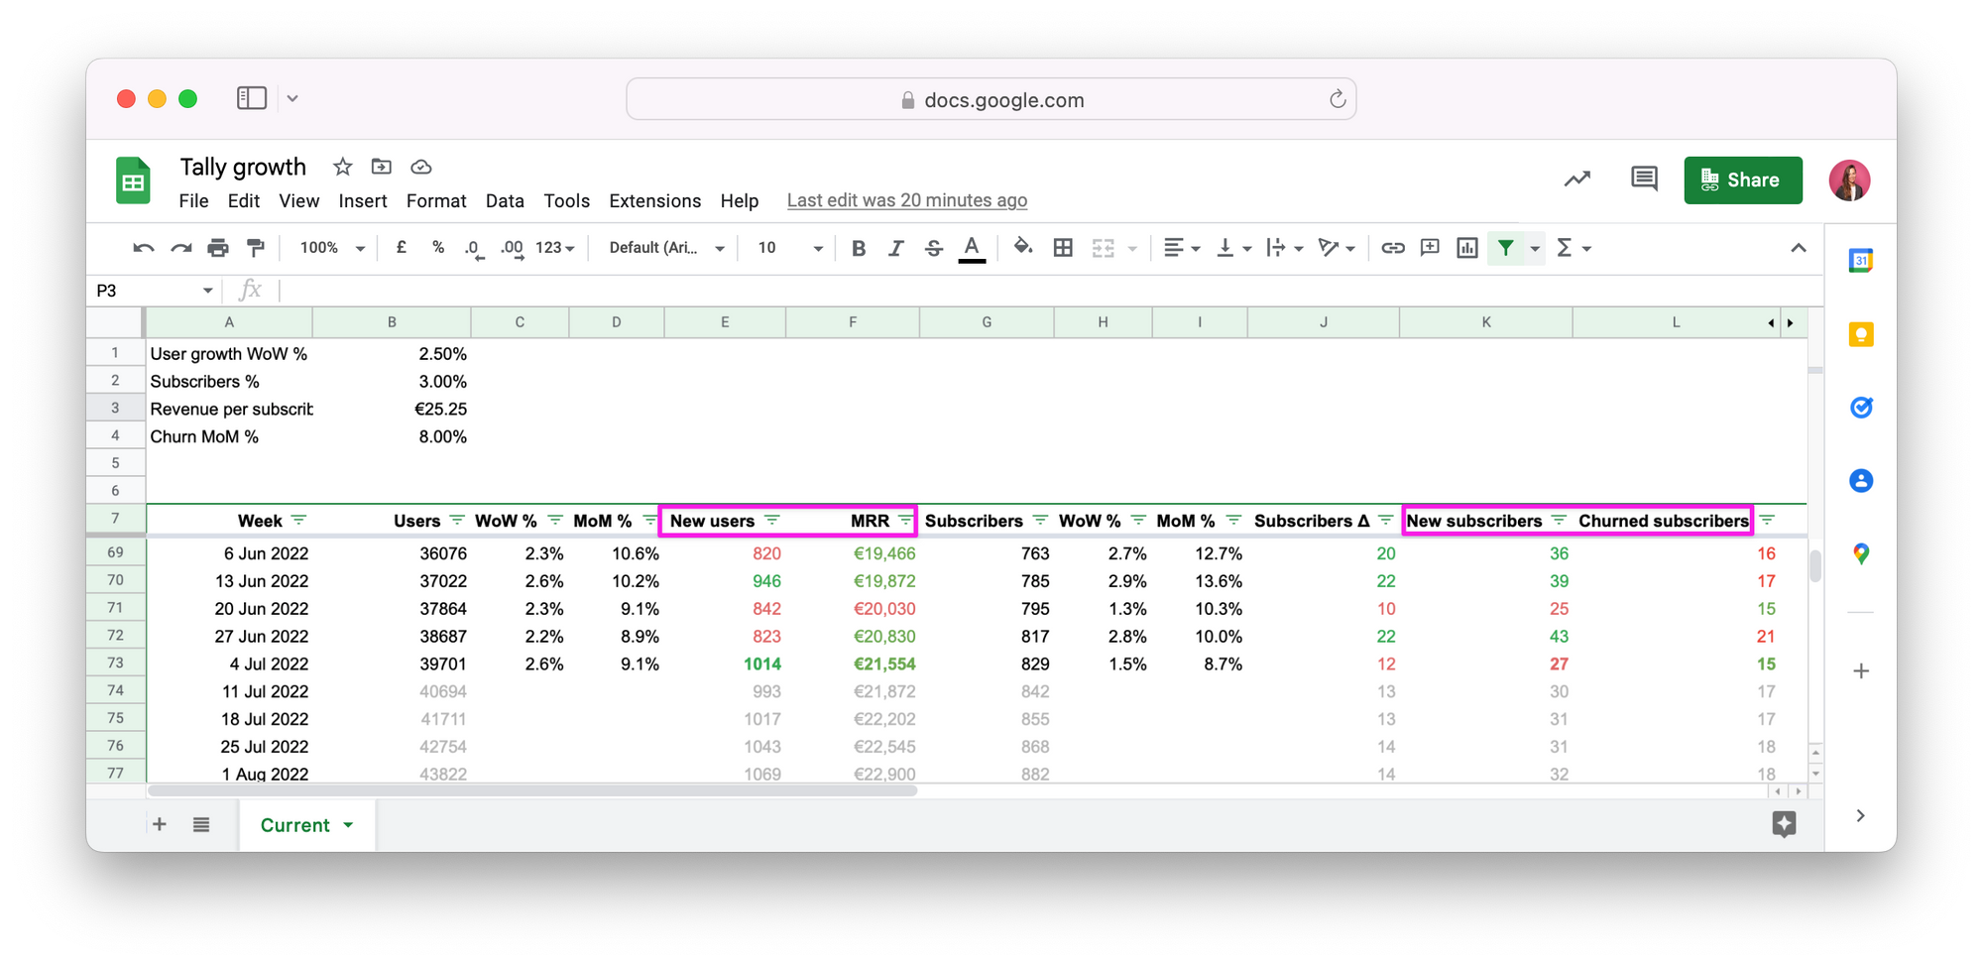The width and height of the screenshot is (1983, 966).
Task: Open Google Keep side panel
Action: 1861,334
